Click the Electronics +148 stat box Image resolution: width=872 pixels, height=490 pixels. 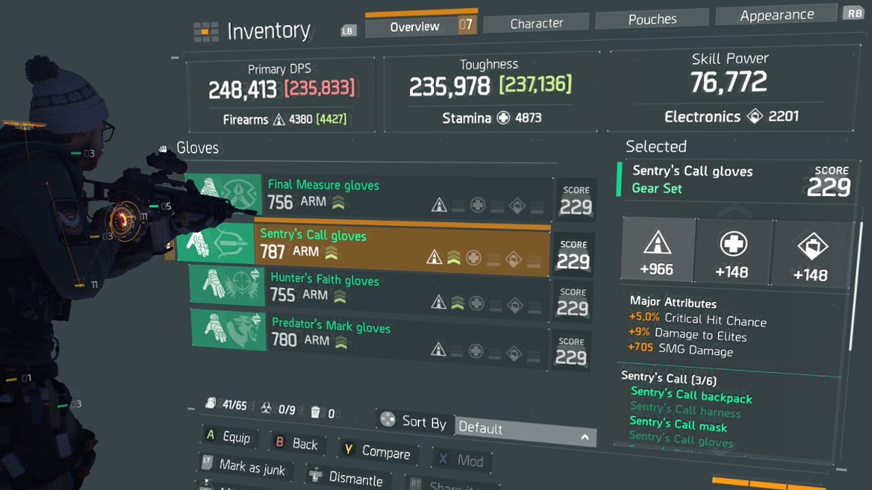pos(811,254)
